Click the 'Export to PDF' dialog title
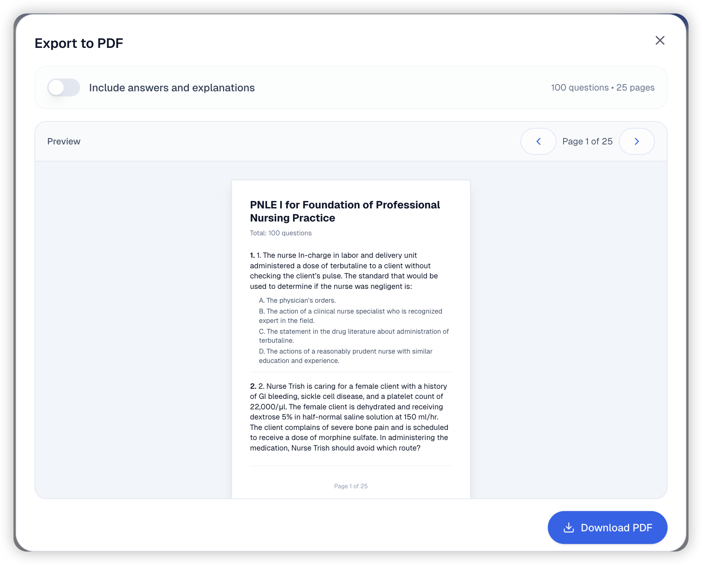 (x=79, y=43)
